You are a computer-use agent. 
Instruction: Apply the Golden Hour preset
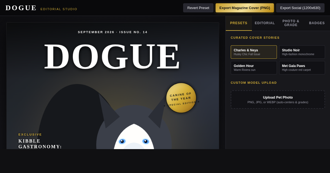point(254,68)
